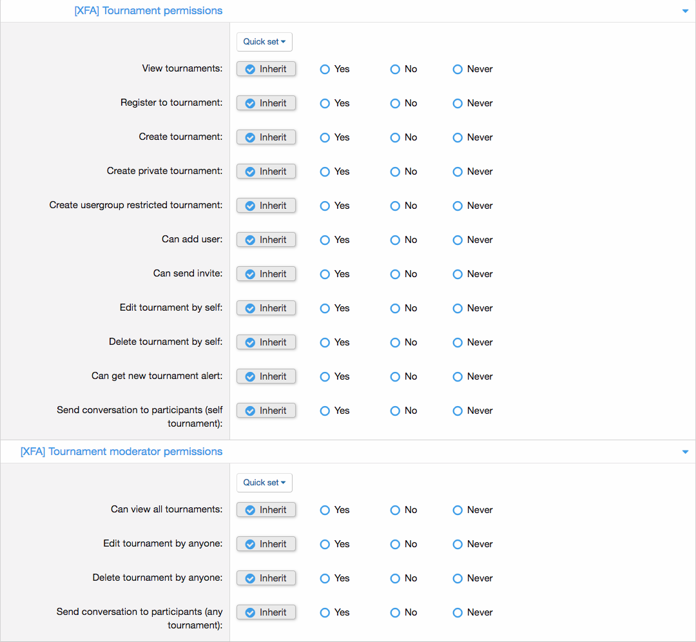
Task: Set Edit tournament by anyone to Never
Action: [458, 544]
